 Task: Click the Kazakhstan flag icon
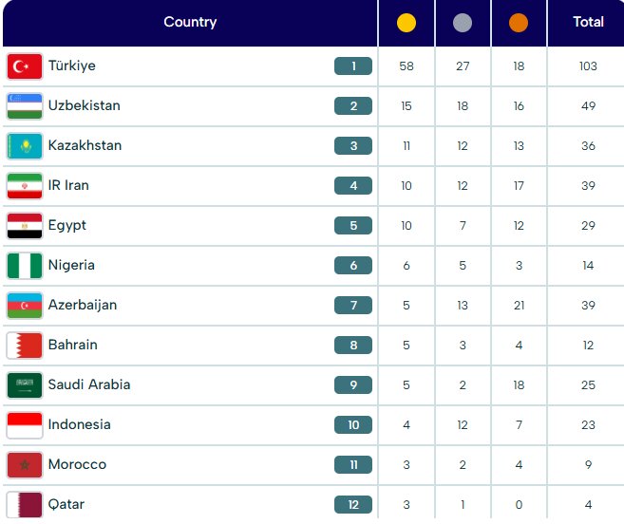[25, 146]
